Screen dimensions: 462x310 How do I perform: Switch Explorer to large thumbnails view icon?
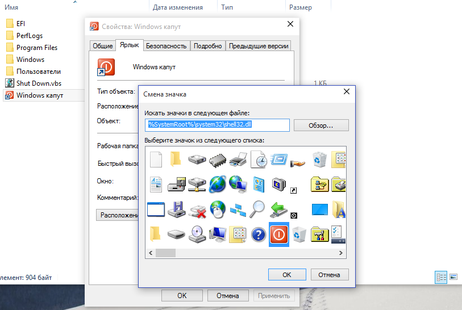pos(453,277)
